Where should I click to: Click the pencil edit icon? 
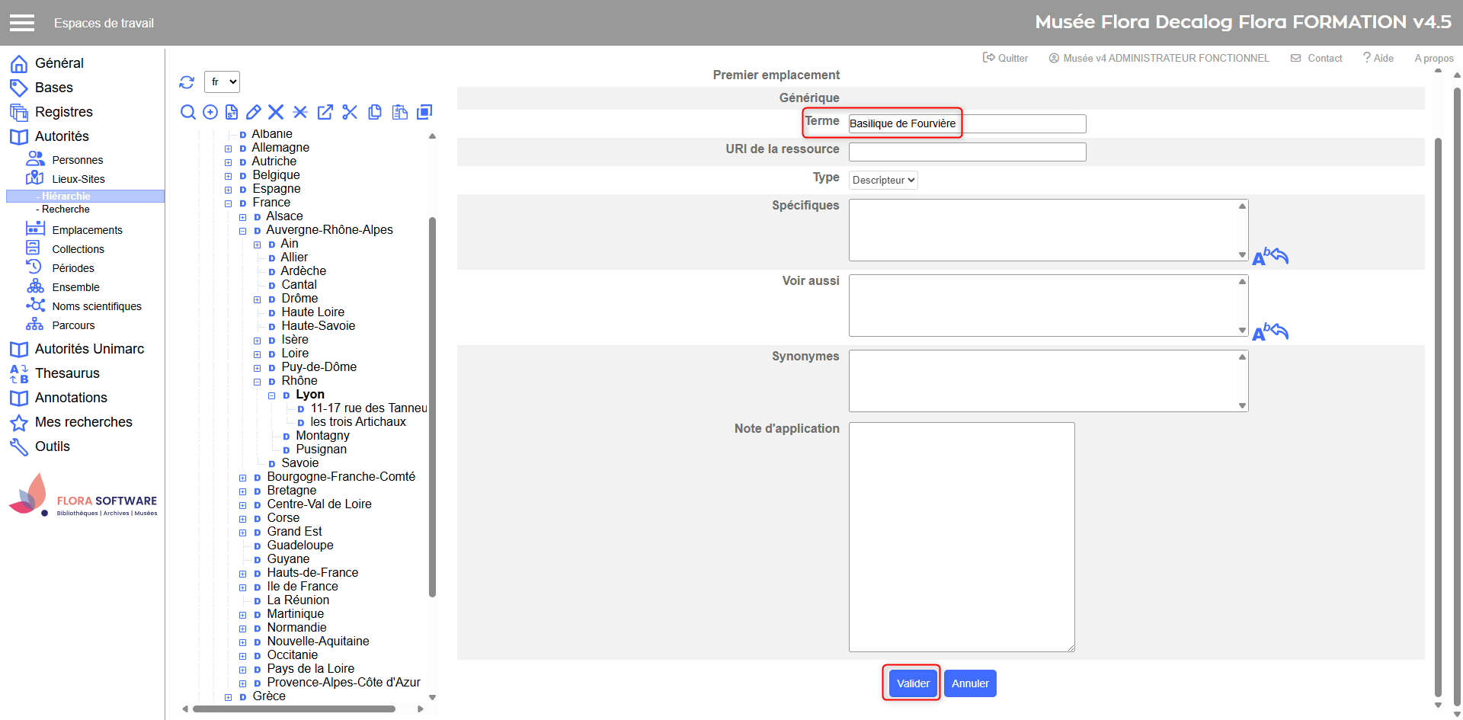pos(254,113)
